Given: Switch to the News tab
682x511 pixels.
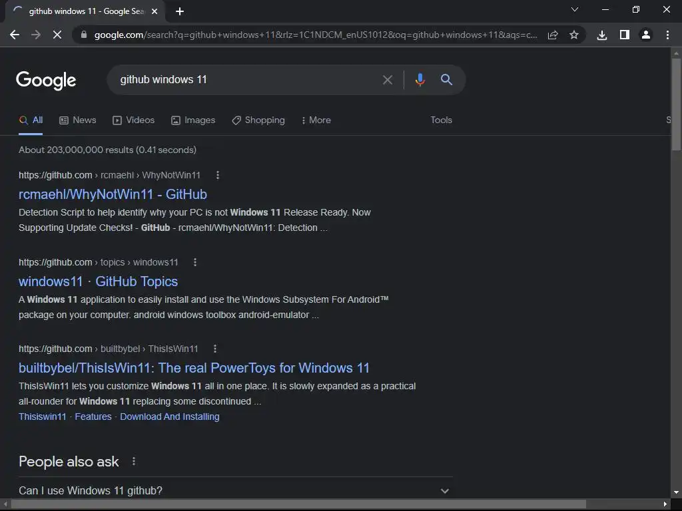Looking at the screenshot, I should [78, 120].
